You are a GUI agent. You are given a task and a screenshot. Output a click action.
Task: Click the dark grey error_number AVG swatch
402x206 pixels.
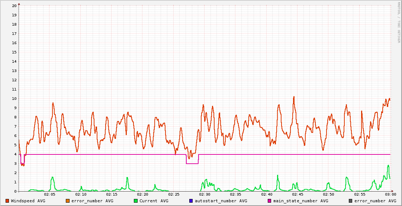point(351,201)
